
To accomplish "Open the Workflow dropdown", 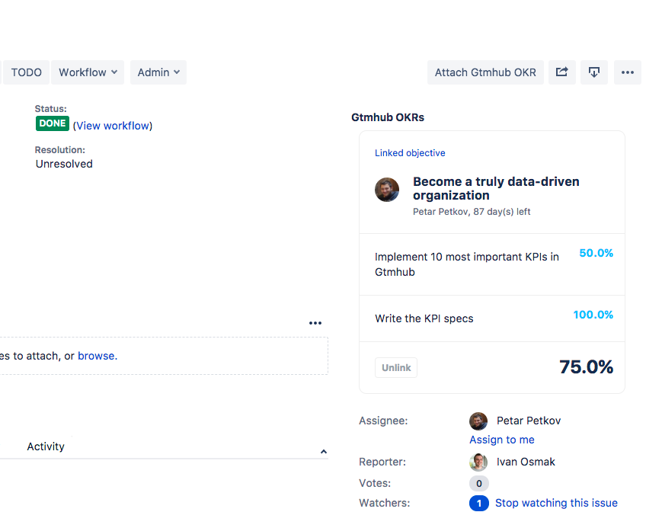I will point(88,72).
